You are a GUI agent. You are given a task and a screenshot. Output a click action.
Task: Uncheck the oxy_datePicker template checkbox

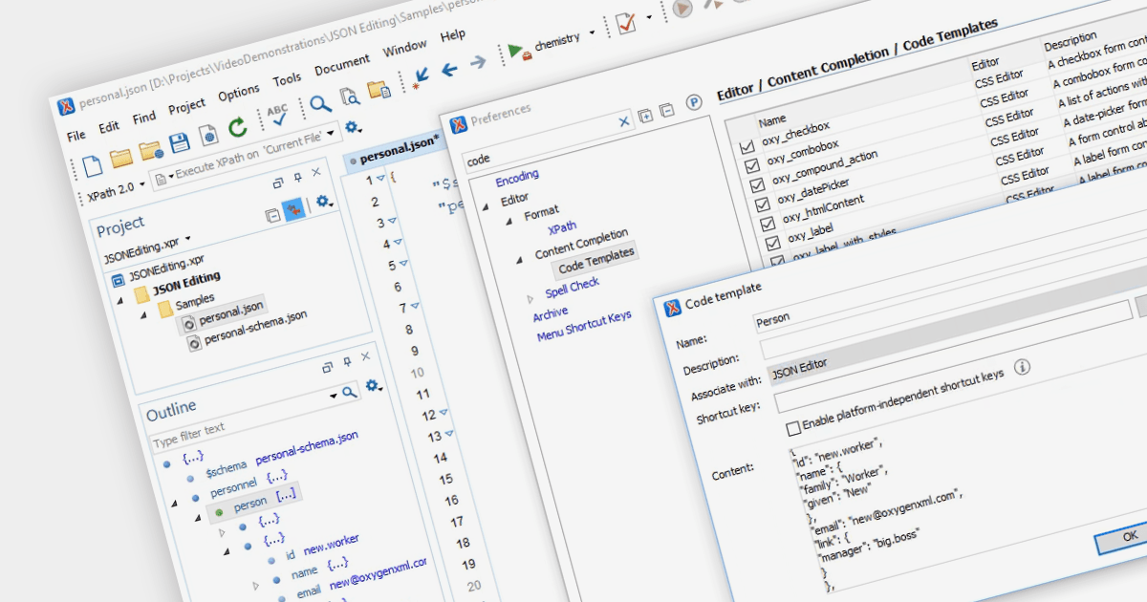(762, 204)
